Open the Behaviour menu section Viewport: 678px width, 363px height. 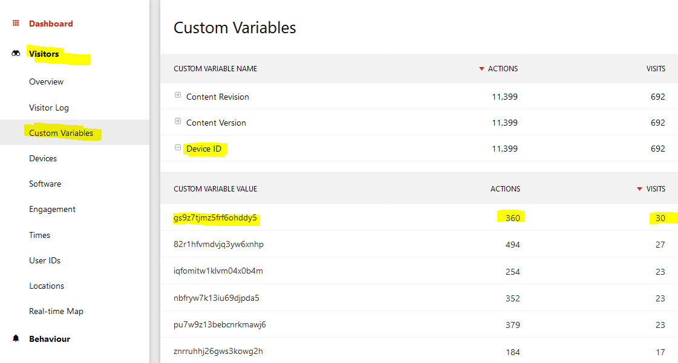coord(50,339)
